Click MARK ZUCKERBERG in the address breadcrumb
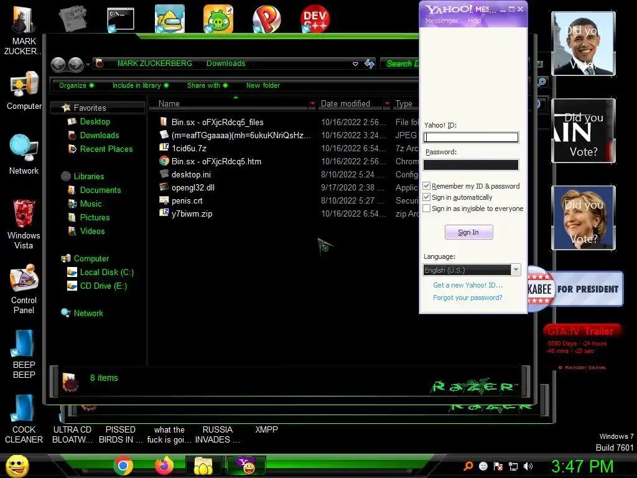This screenshot has width=637, height=478. pos(154,63)
